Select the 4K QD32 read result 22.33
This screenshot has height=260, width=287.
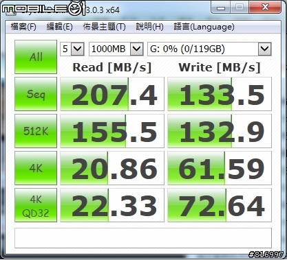pos(112,205)
